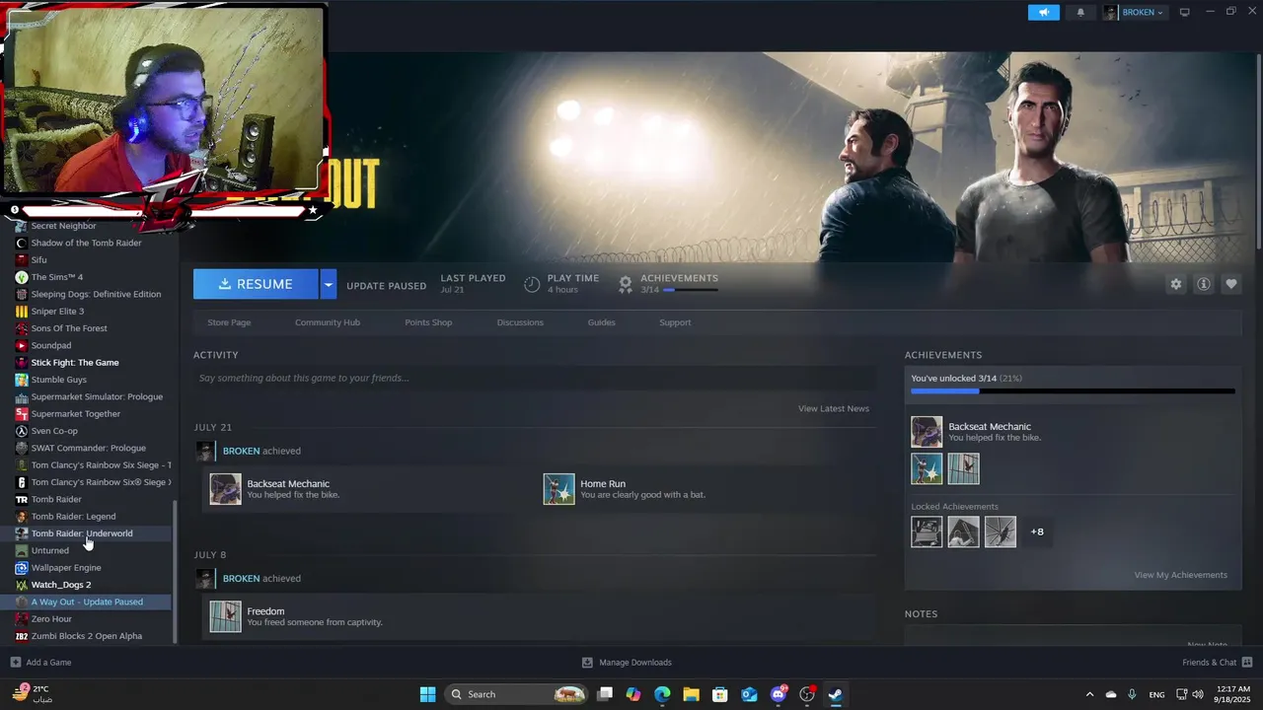Select Supermarket Simulator: Prologue

point(97,396)
